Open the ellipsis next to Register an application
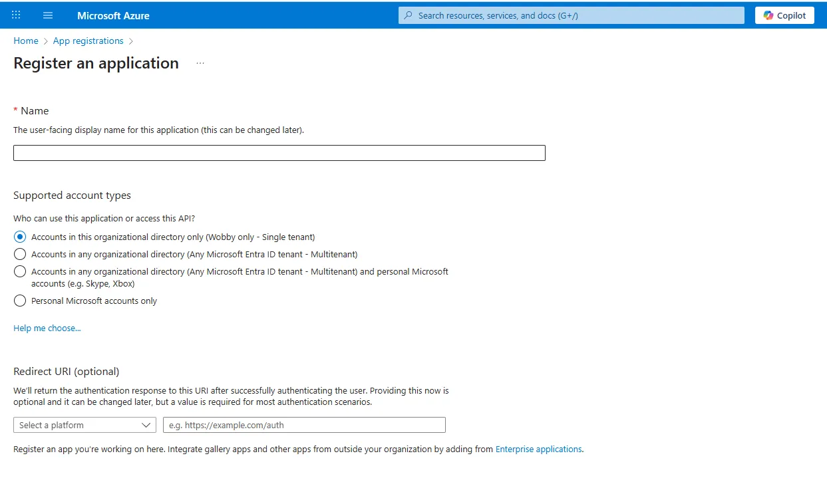 [x=200, y=63]
